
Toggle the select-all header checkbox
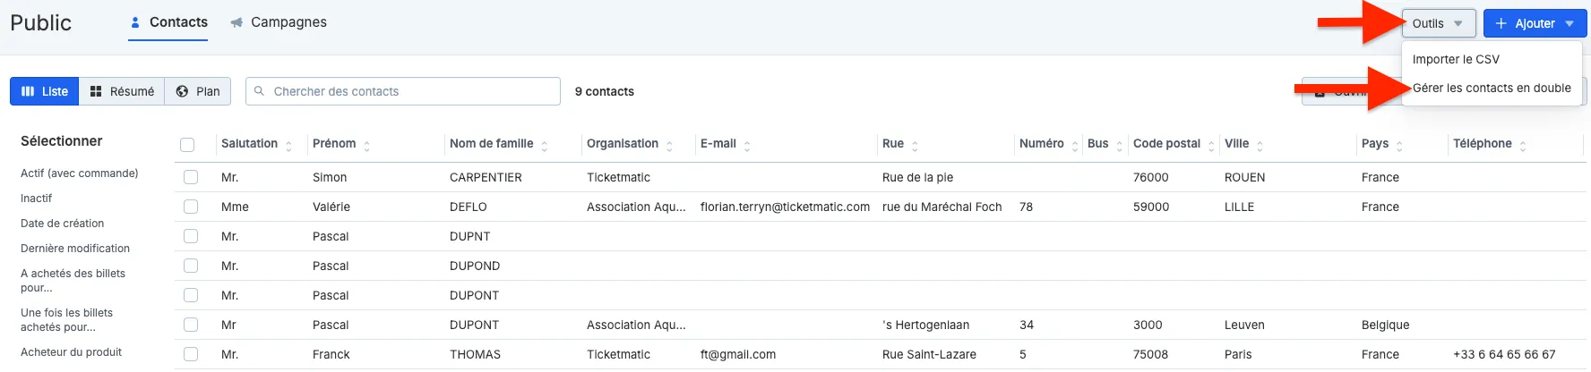click(x=187, y=145)
